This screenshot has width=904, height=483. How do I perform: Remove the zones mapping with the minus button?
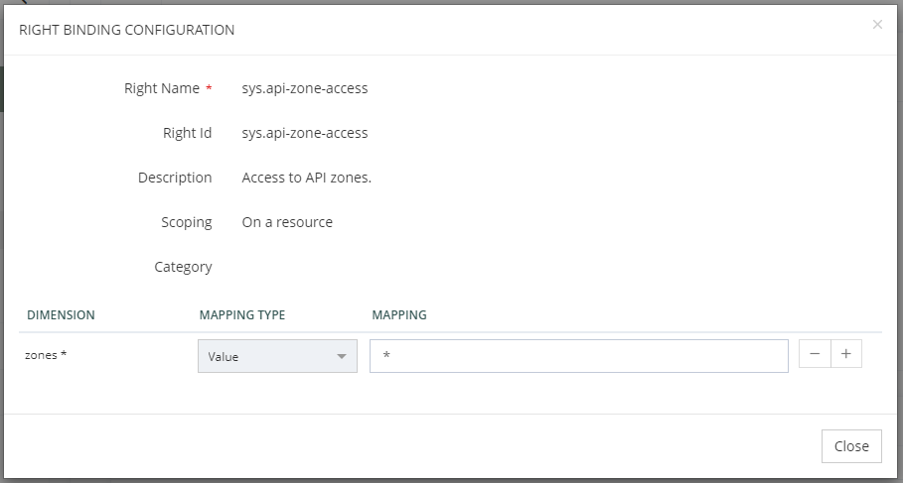click(815, 355)
